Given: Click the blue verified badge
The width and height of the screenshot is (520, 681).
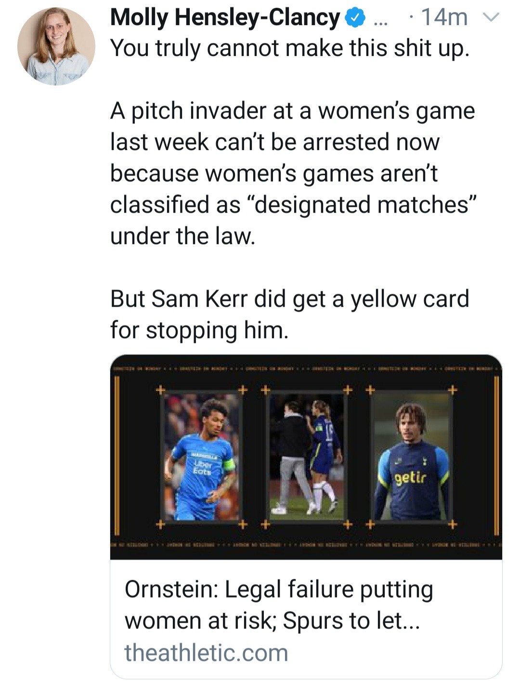Looking at the screenshot, I should tap(354, 18).
